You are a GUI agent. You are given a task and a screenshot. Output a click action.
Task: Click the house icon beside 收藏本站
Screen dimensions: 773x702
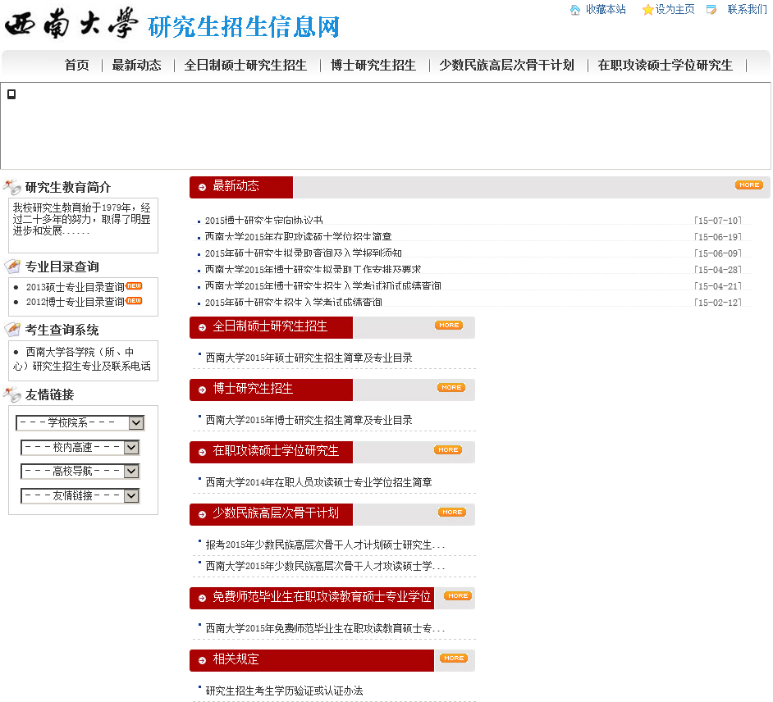(574, 10)
